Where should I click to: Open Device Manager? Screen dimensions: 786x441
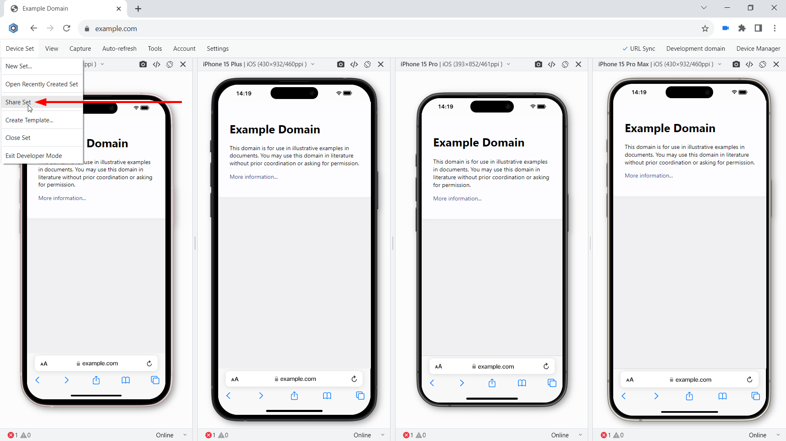point(758,48)
